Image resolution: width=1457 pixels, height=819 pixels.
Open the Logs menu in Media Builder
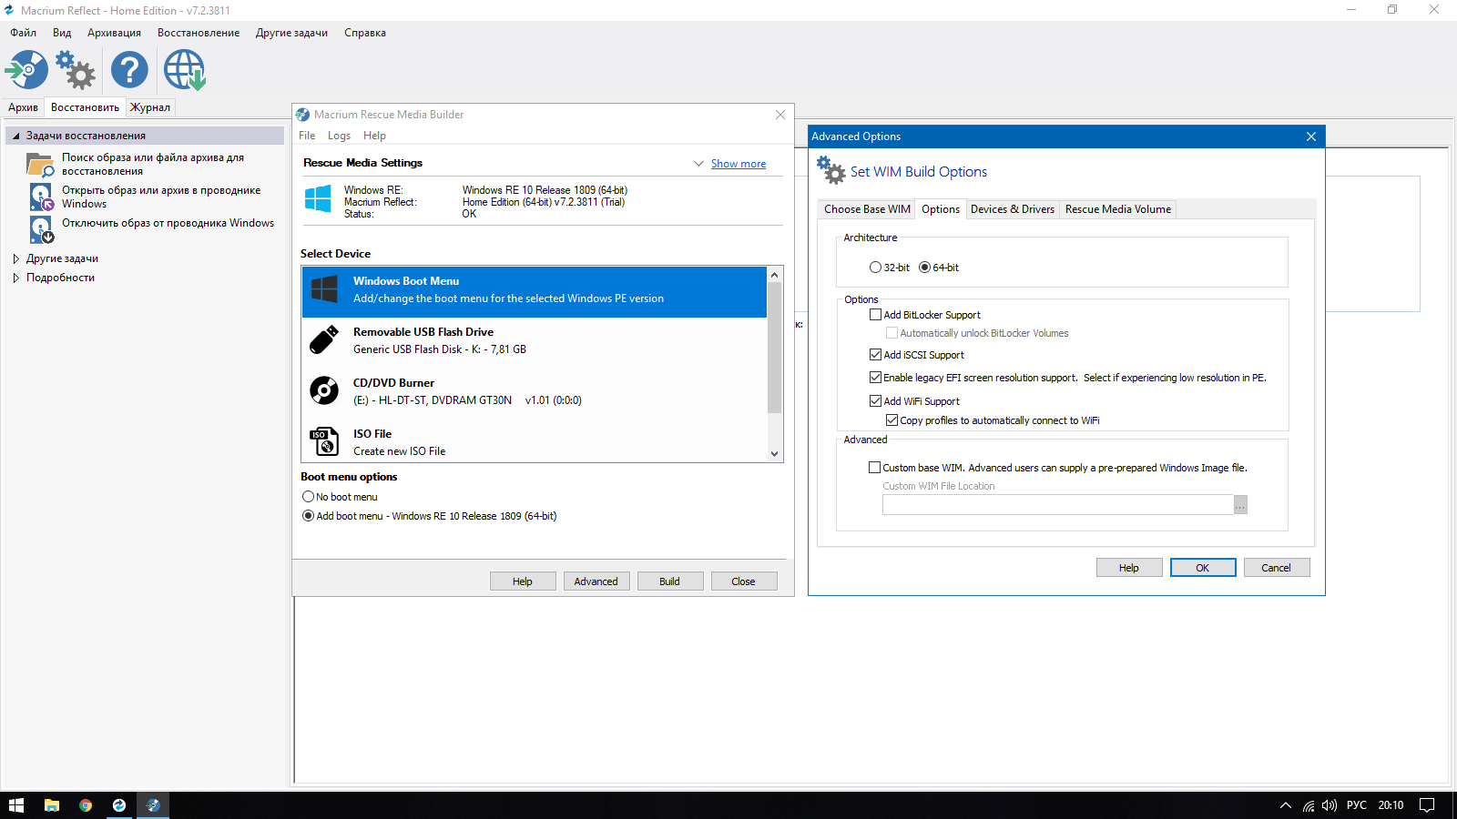point(339,136)
